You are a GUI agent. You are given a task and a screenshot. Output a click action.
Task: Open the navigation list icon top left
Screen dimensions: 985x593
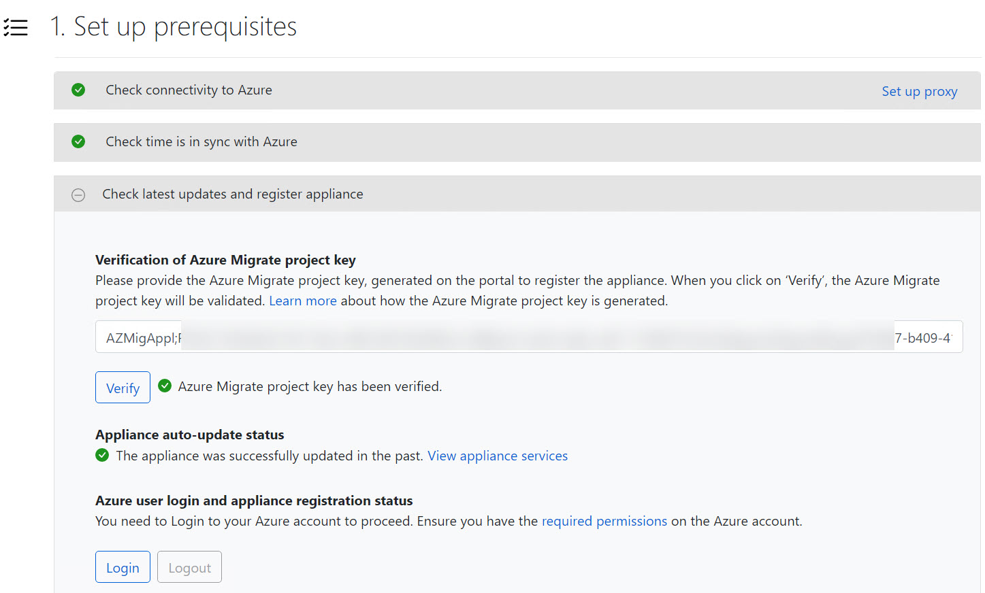16,27
